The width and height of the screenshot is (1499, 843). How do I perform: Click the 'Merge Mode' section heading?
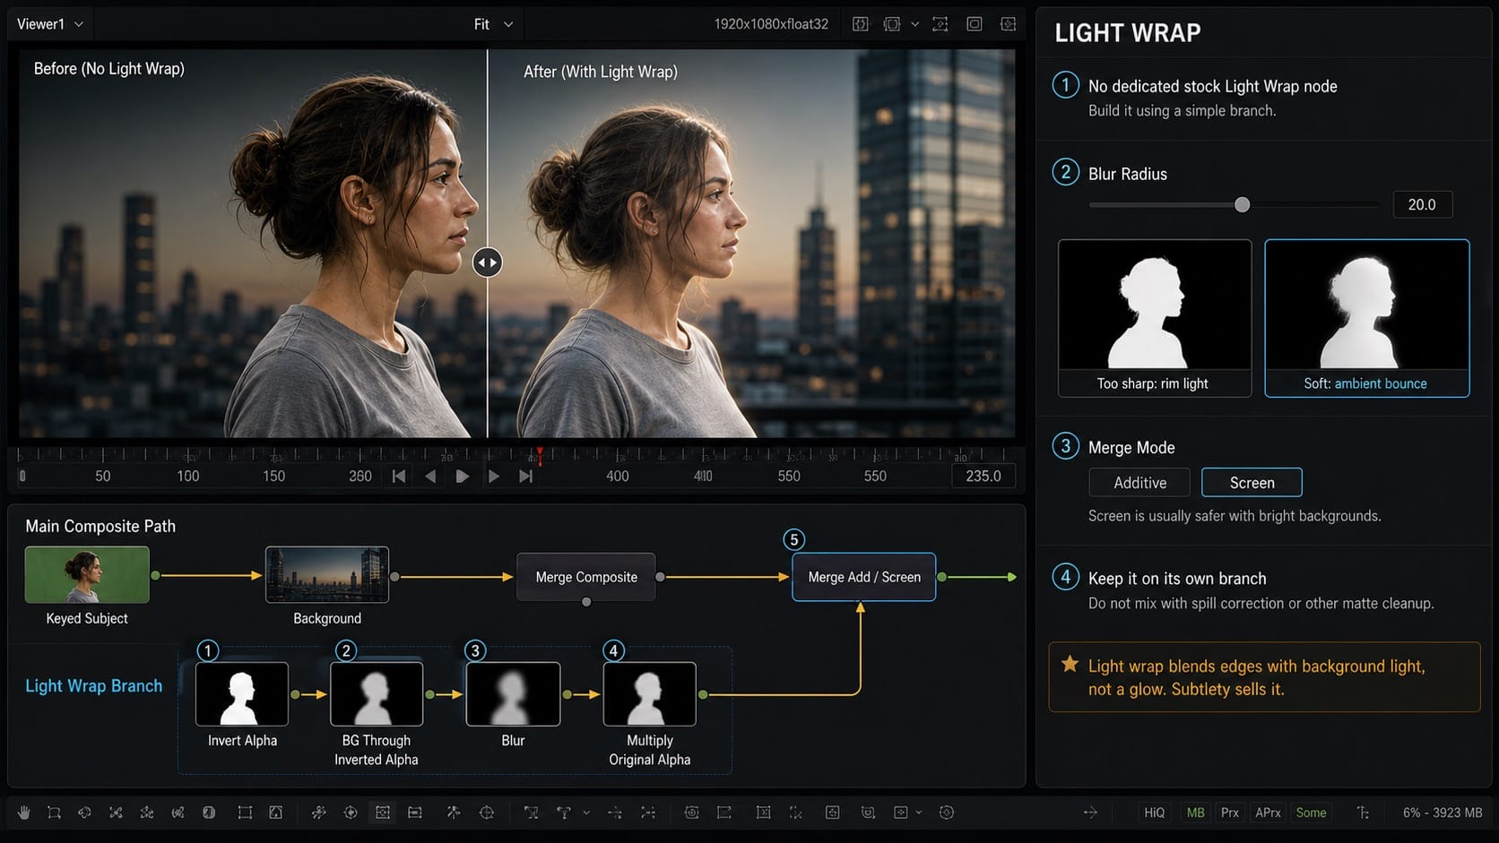pyautogui.click(x=1131, y=447)
